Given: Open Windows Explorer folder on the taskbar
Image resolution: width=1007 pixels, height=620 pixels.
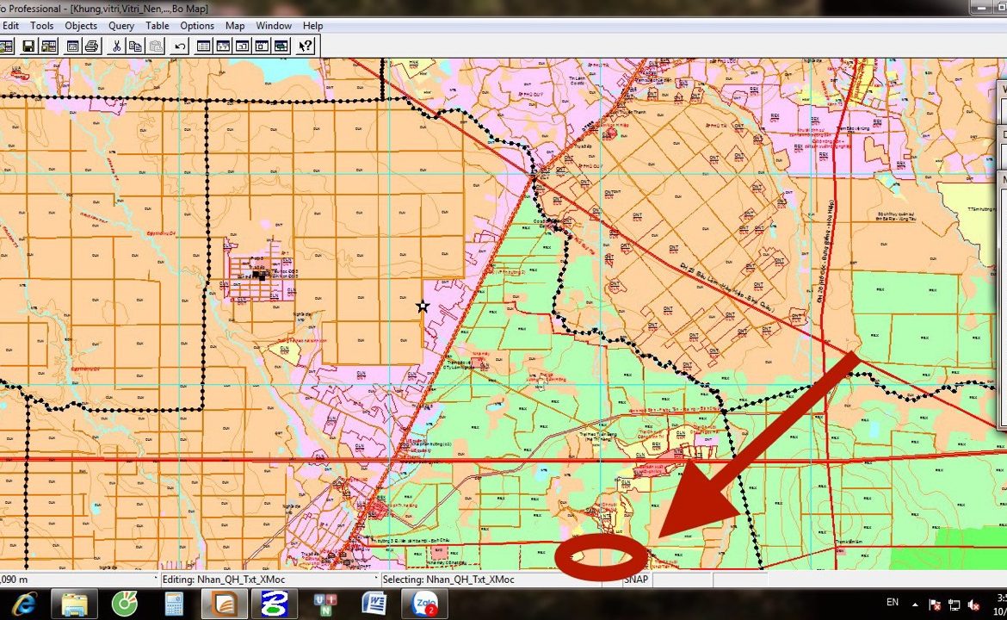Looking at the screenshot, I should tap(74, 604).
